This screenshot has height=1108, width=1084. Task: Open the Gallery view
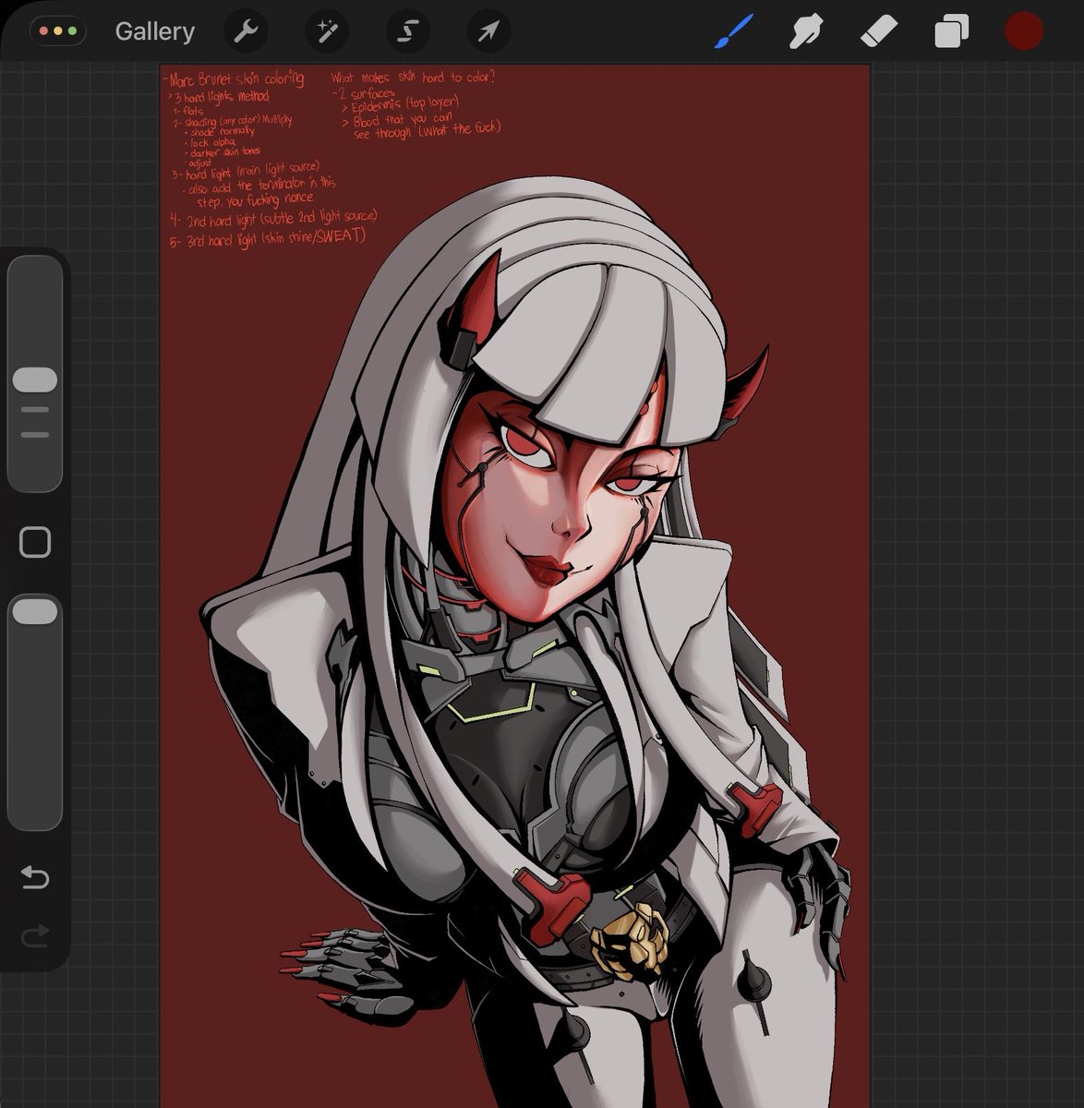click(x=154, y=31)
